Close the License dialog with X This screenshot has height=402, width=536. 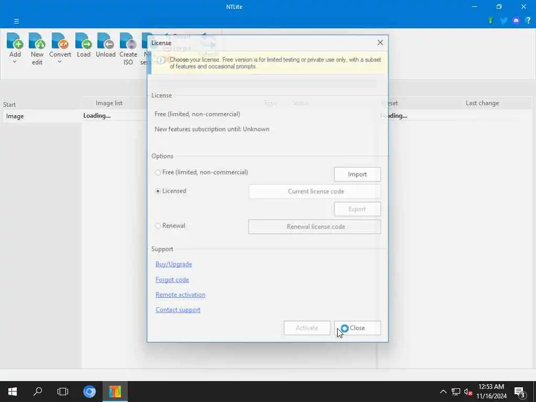[380, 42]
